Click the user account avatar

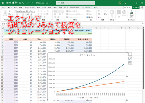[x=120, y=3]
